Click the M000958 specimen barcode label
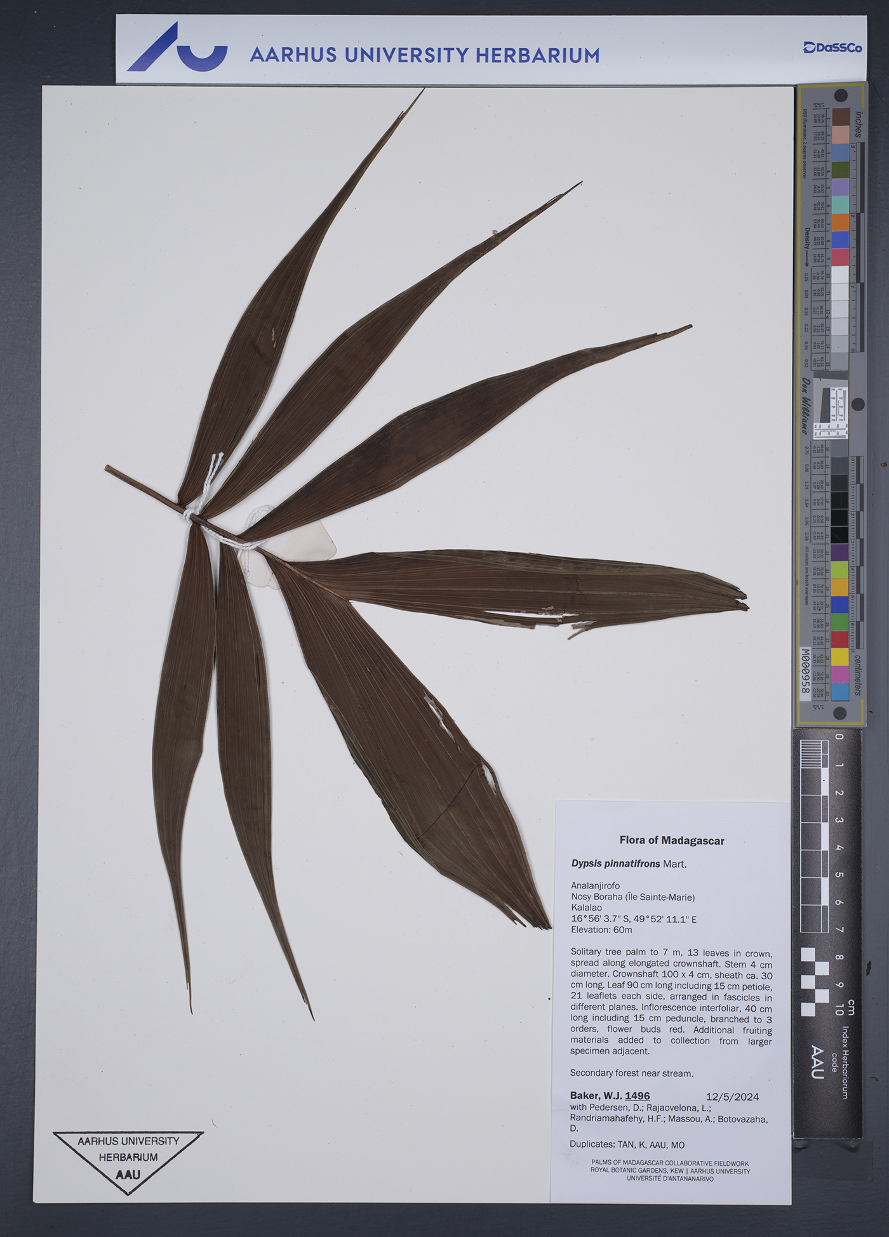The image size is (889, 1237). (x=805, y=671)
